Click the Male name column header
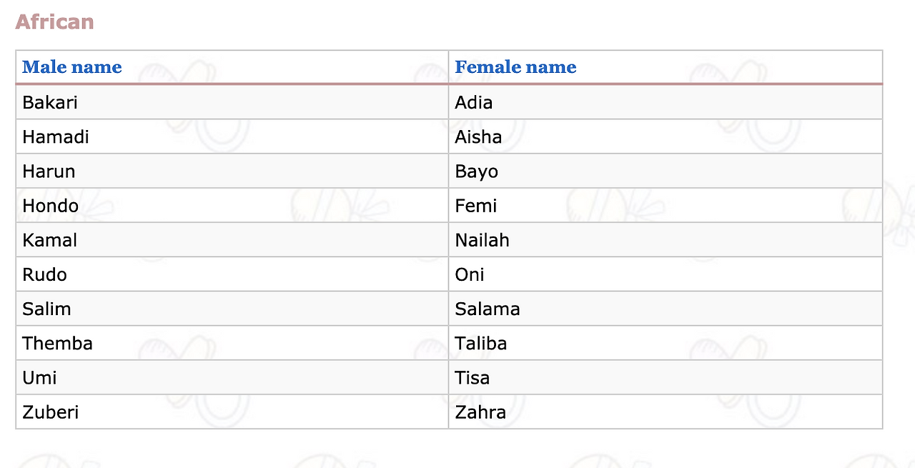The height and width of the screenshot is (468, 915). coord(72,67)
